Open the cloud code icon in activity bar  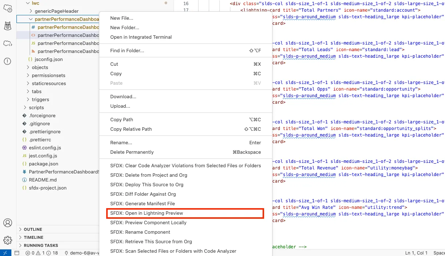8,44
